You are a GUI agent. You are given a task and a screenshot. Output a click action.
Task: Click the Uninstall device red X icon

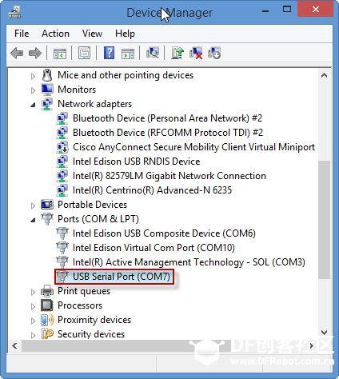click(196, 53)
